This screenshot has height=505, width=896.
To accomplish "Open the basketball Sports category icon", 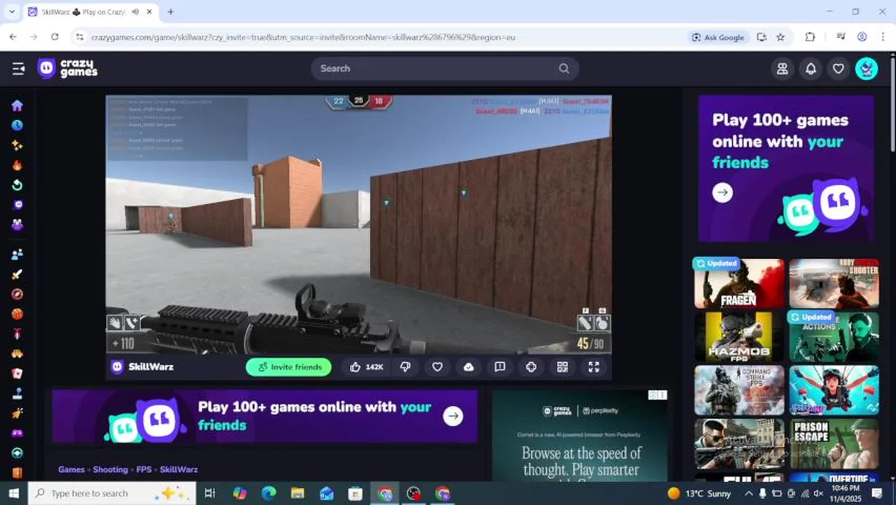I will [17, 314].
